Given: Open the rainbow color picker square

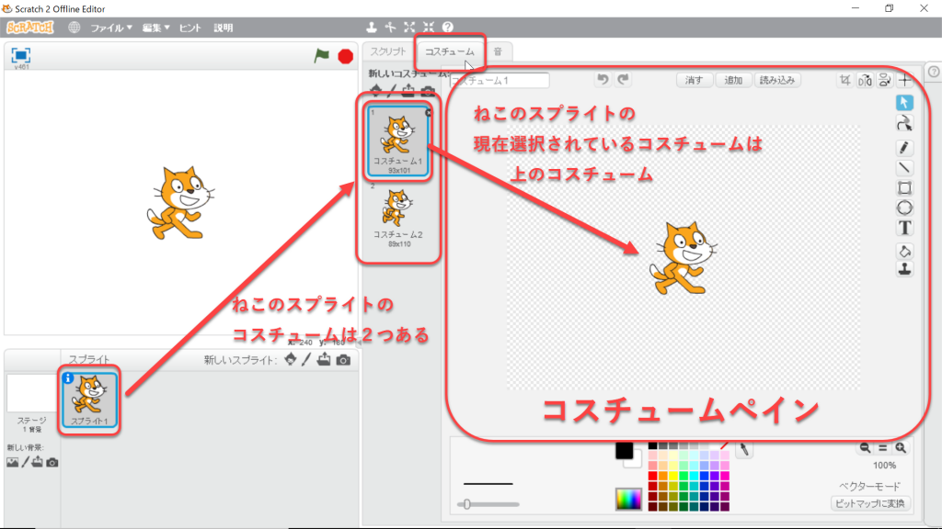Looking at the screenshot, I should pyautogui.click(x=628, y=499).
